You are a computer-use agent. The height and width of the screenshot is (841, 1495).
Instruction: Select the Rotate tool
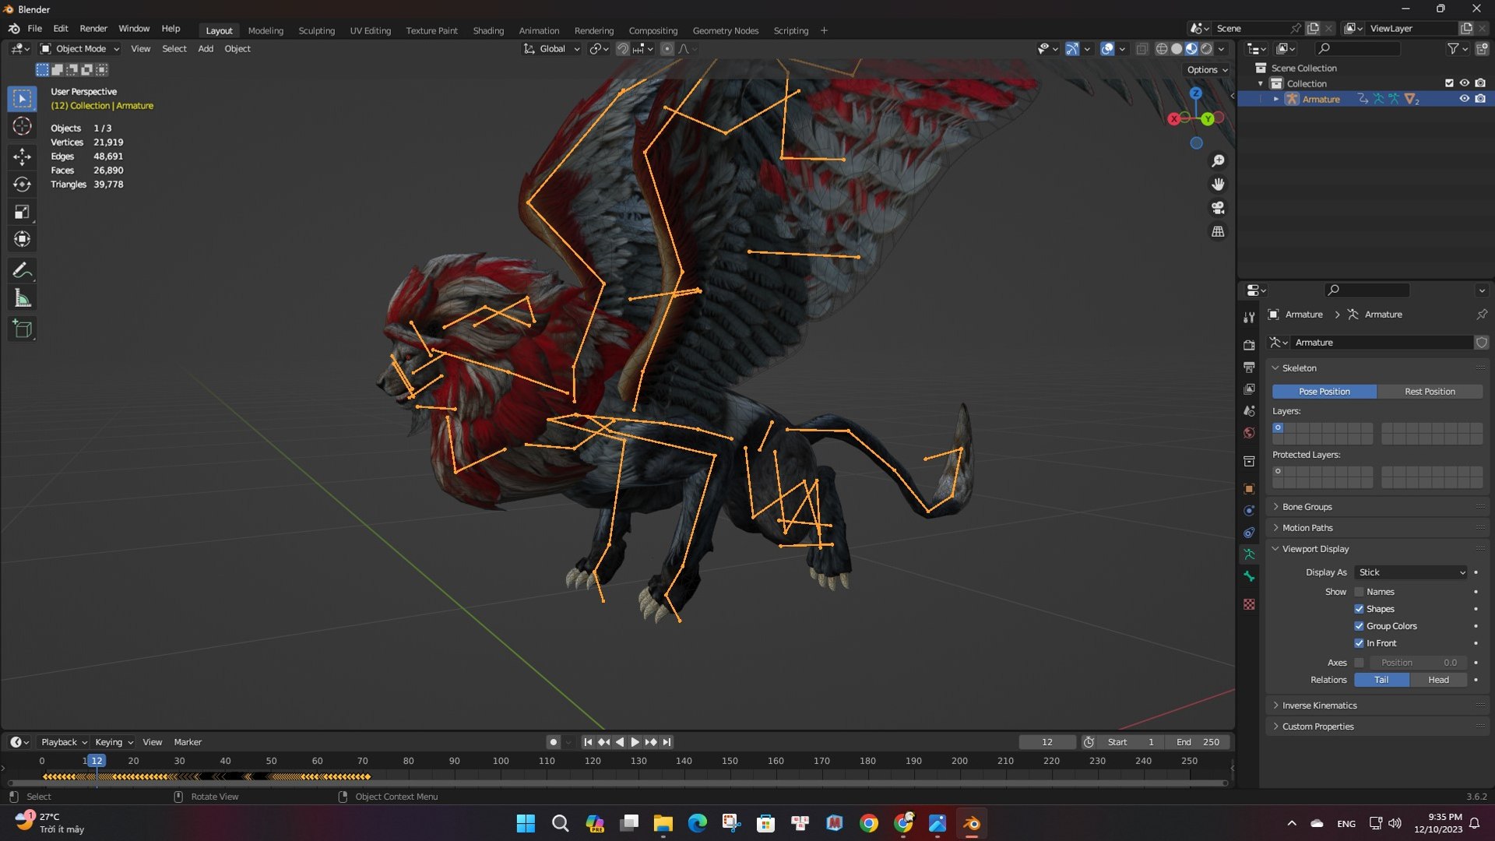[22, 185]
